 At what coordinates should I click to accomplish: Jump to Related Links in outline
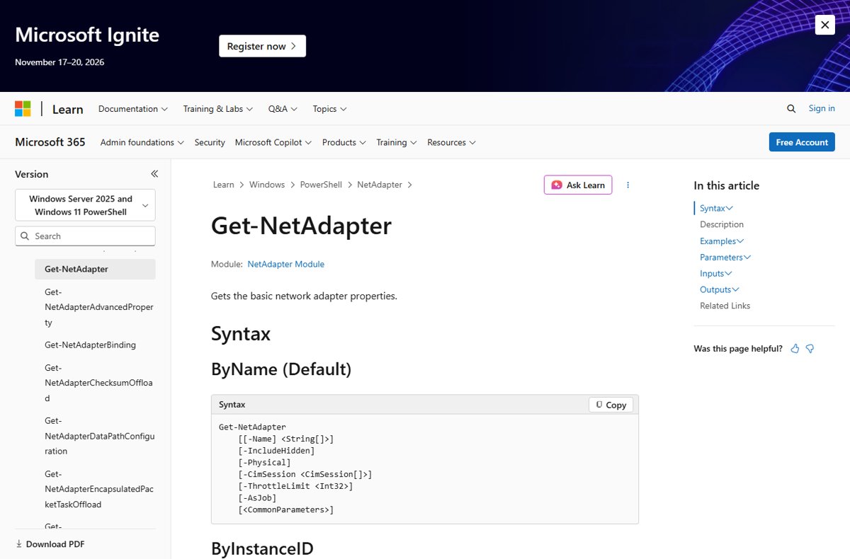coord(725,306)
